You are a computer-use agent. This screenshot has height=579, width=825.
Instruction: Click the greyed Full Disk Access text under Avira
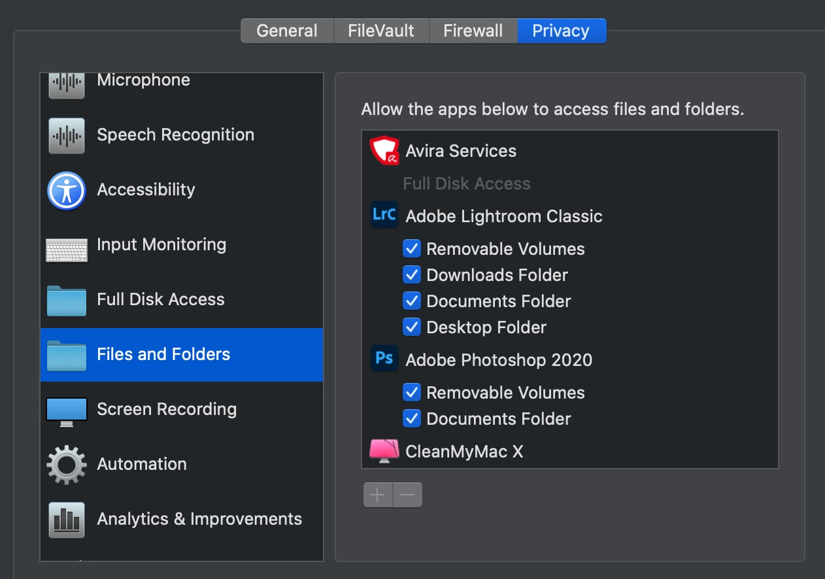[x=467, y=184]
